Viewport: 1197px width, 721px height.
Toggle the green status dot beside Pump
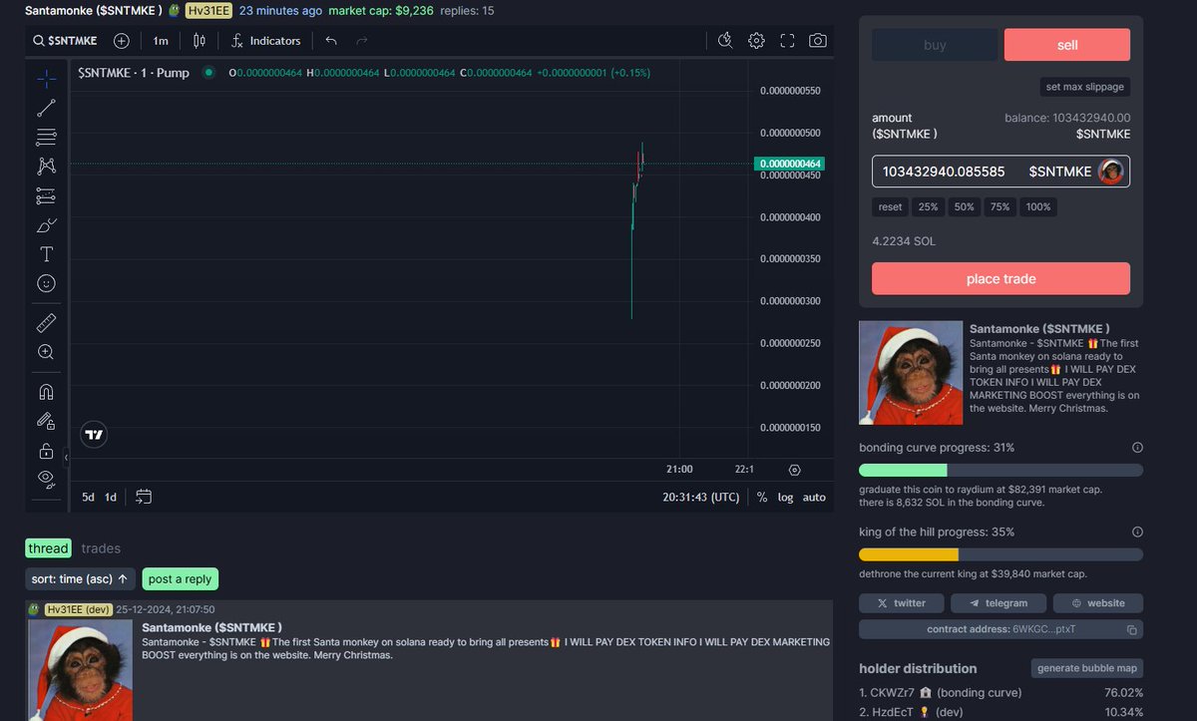[208, 72]
